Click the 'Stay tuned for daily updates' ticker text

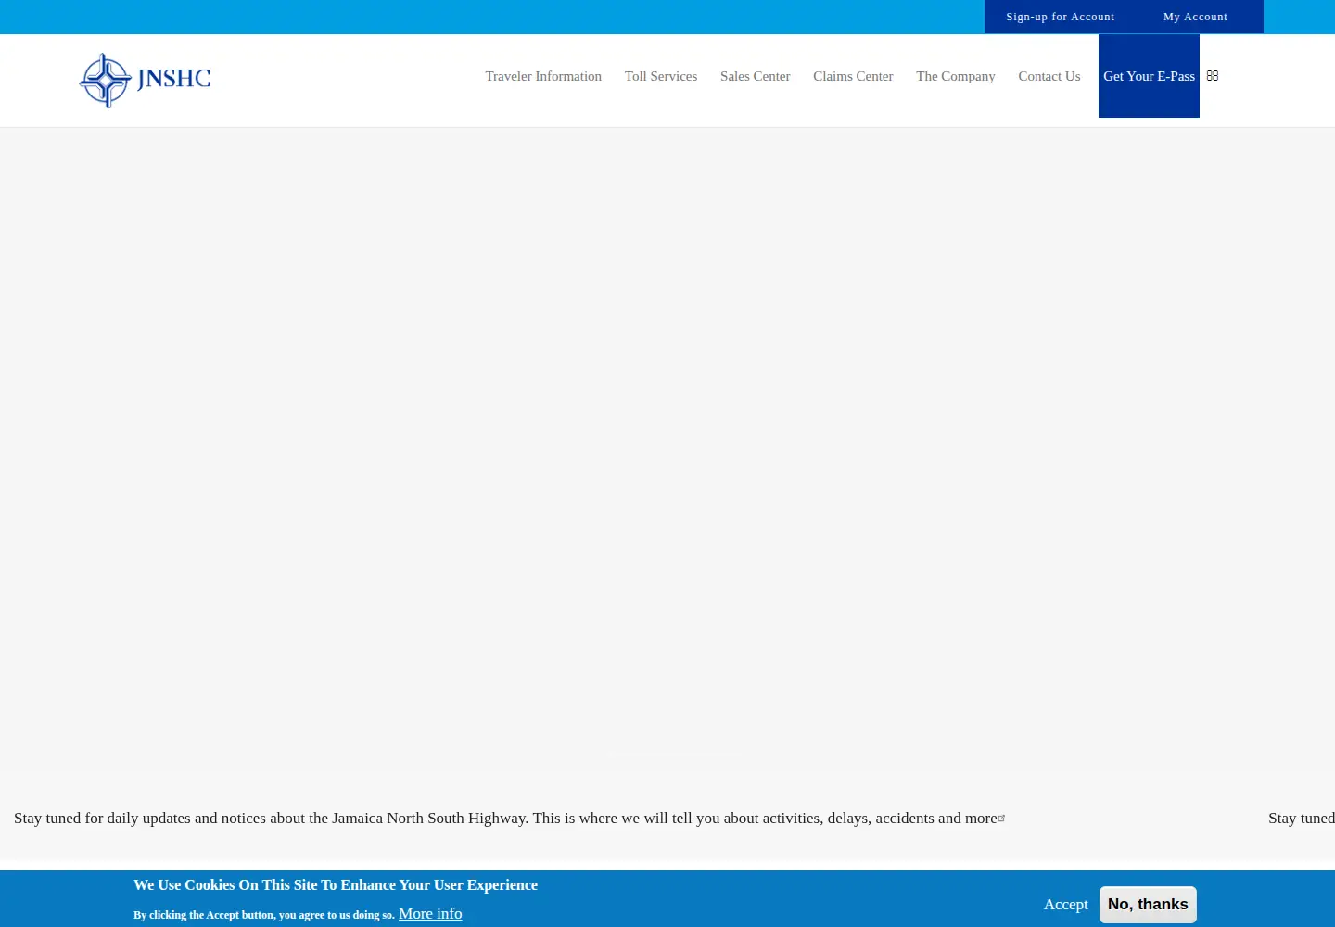pos(505,819)
